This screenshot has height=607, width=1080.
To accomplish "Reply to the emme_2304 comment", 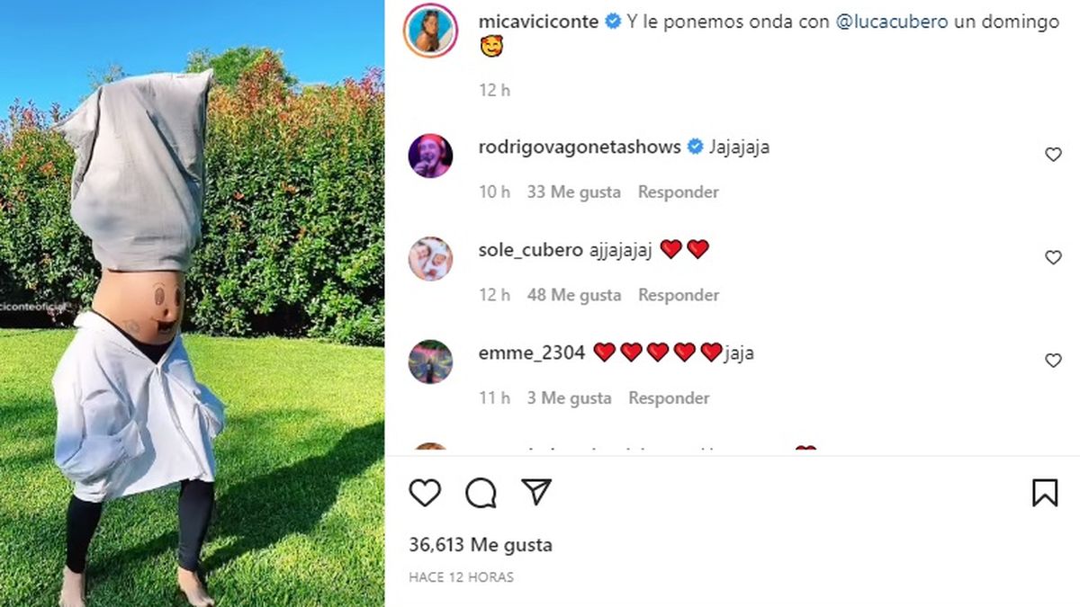I will click(669, 397).
